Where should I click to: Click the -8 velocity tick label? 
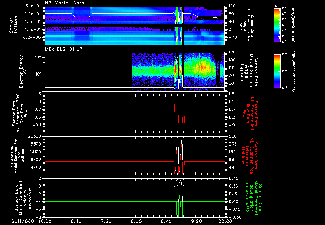[38, 217]
